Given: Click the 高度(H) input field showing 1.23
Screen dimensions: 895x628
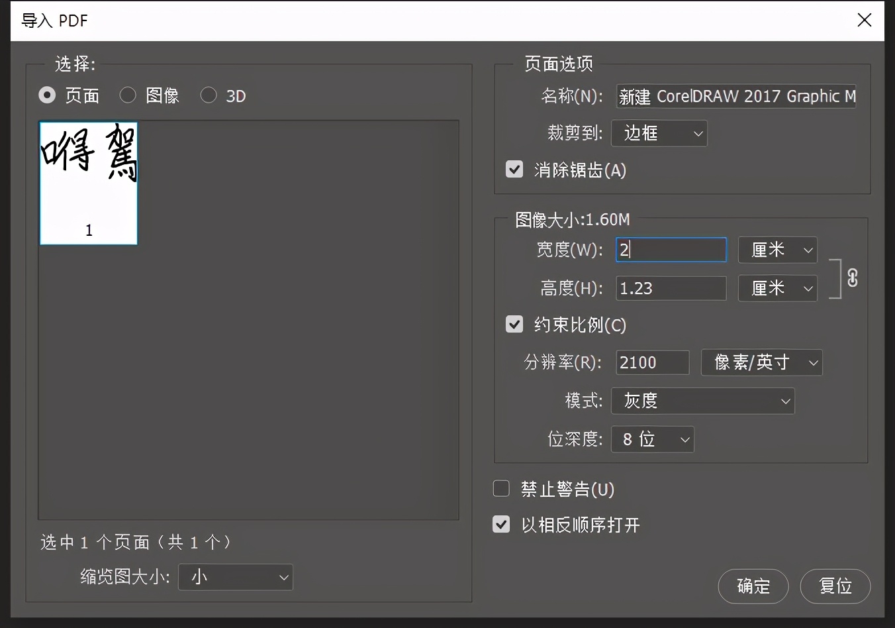Looking at the screenshot, I should tap(671, 288).
